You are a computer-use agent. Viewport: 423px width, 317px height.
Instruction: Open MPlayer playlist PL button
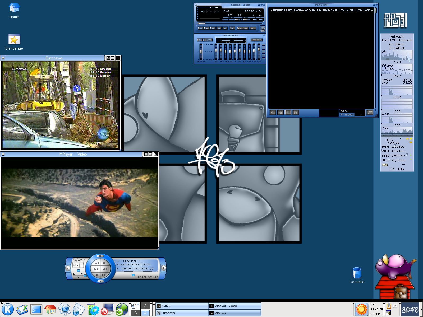(x=82, y=260)
